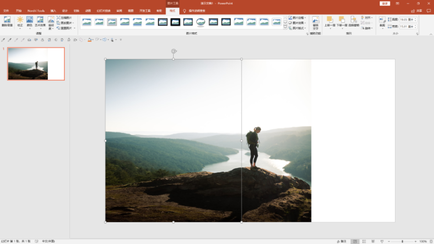This screenshot has width=434, height=244.
Task: Open the Align (对齐) dropdown
Action: (x=367, y=18)
